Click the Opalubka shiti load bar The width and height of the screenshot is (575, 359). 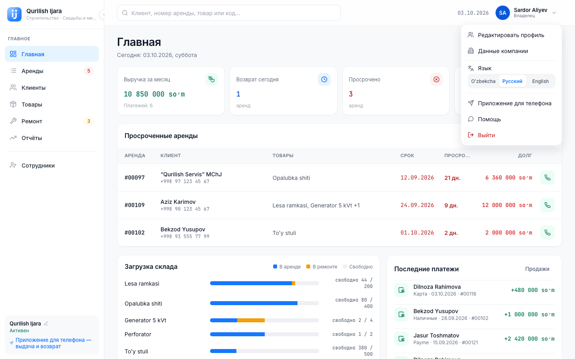click(x=264, y=303)
